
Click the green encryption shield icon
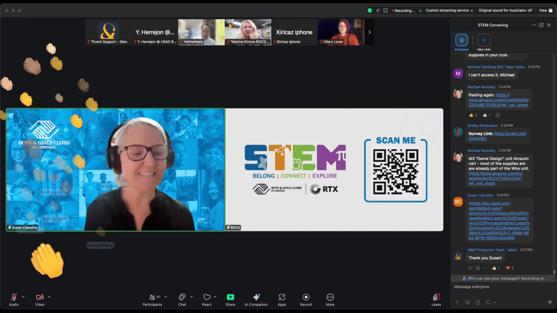(369, 10)
